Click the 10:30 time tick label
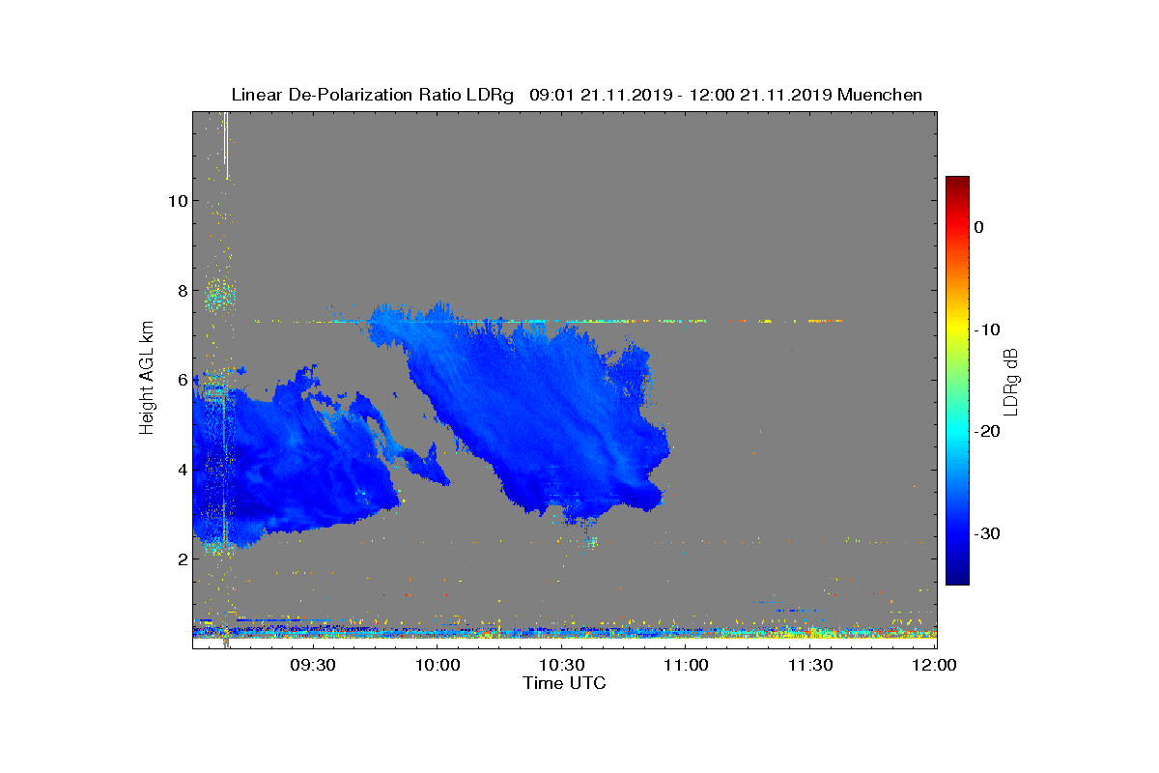The image size is (1159, 773). point(562,665)
